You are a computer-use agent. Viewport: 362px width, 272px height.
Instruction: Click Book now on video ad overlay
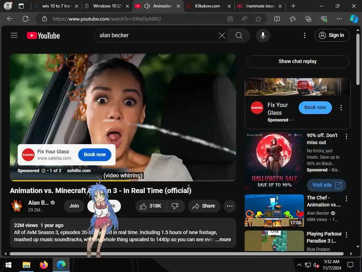pos(95,154)
